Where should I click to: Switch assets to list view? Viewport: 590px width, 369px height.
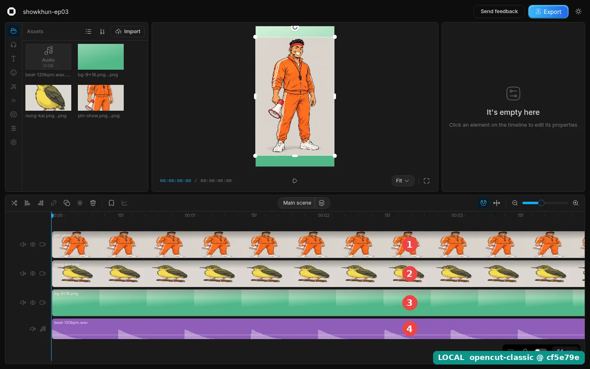[x=88, y=32]
